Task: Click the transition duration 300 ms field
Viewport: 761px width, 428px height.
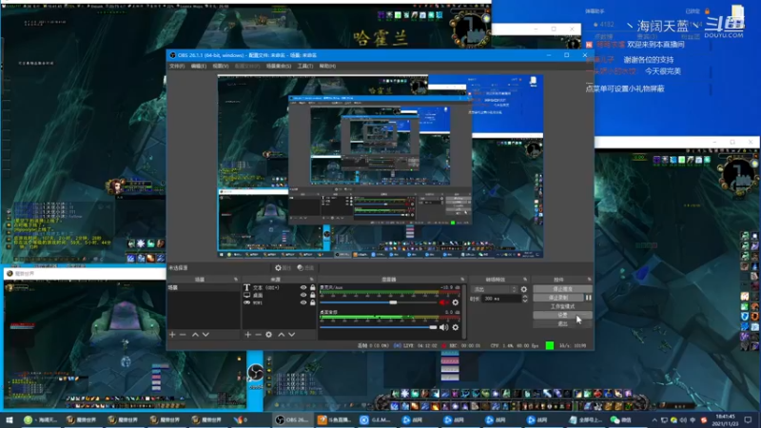Action: point(502,299)
